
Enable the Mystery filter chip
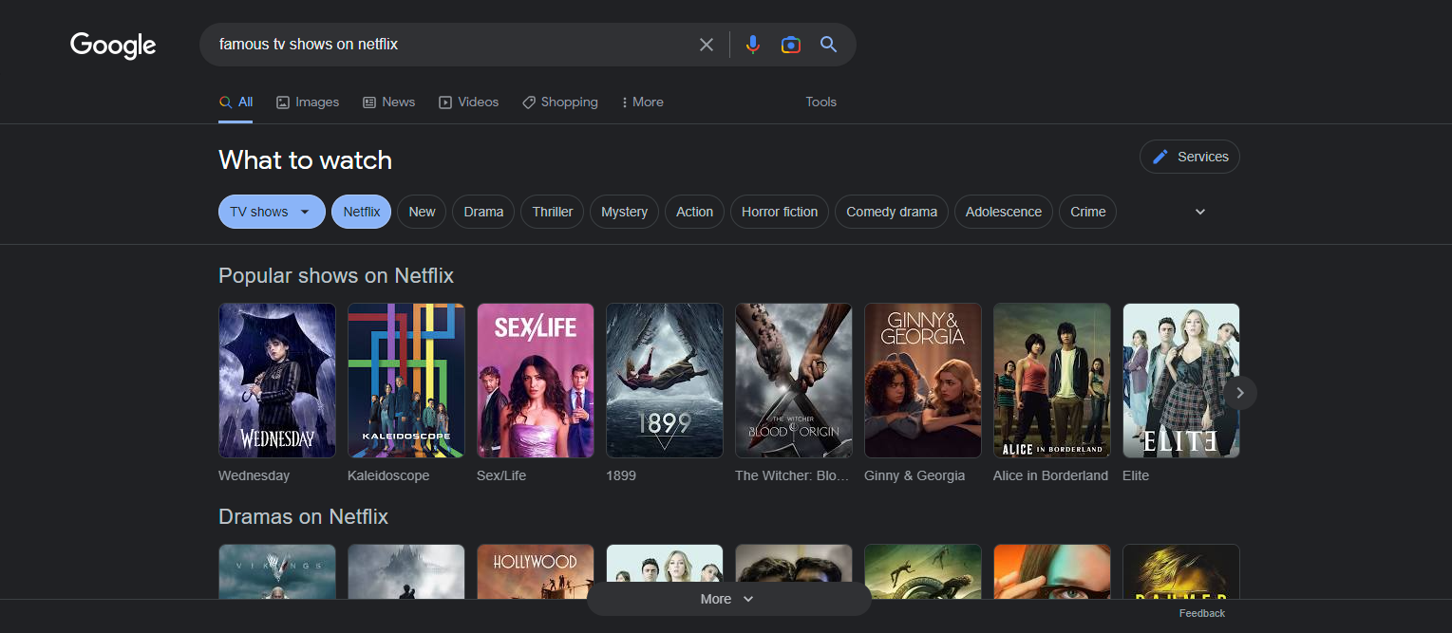tap(624, 212)
